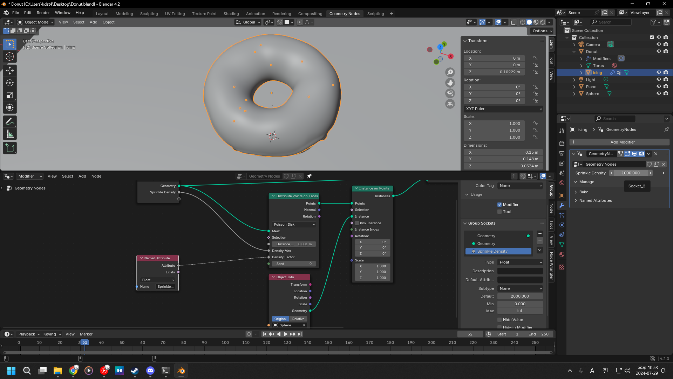Select the Measure tool
673x379 pixels.
tap(10, 134)
